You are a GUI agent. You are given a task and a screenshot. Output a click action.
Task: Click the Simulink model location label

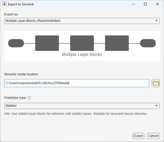pyautogui.click(x=22, y=74)
